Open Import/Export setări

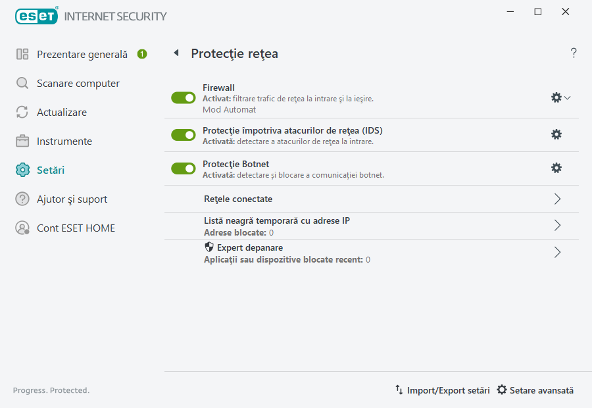pyautogui.click(x=444, y=390)
